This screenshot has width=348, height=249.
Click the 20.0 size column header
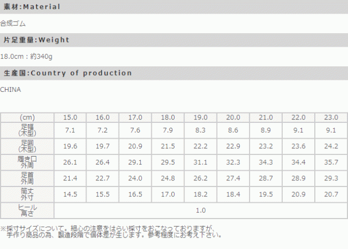pos(233,117)
